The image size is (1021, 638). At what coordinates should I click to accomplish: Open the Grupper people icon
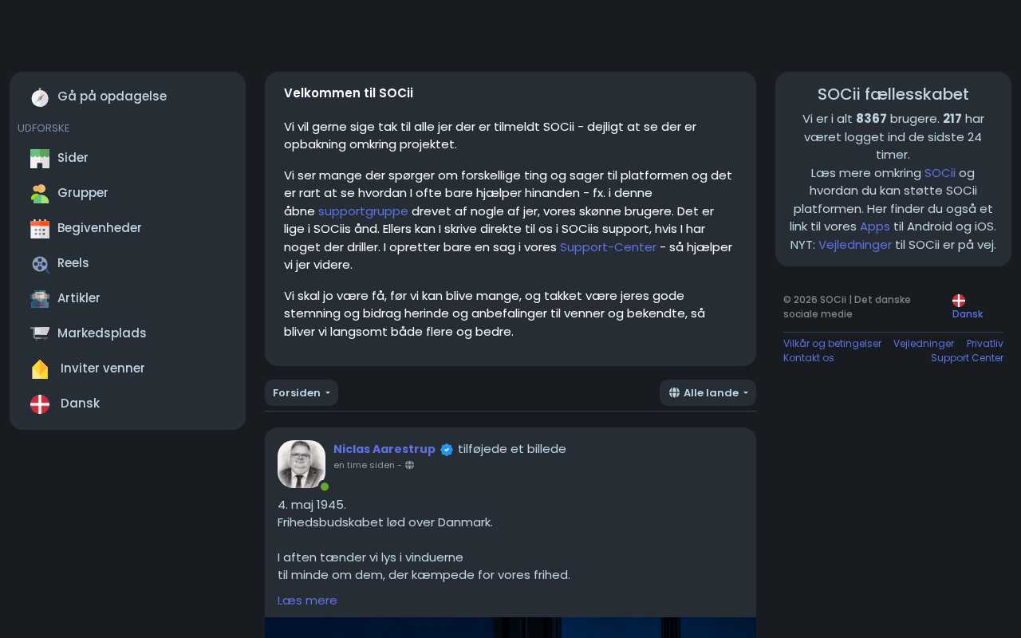[x=40, y=193]
